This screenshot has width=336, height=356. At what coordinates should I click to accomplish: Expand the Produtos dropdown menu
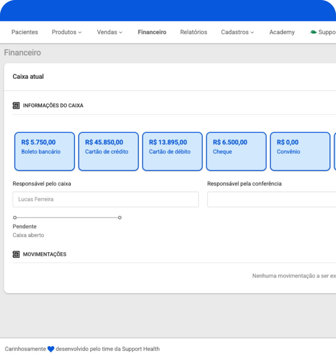[x=67, y=32]
